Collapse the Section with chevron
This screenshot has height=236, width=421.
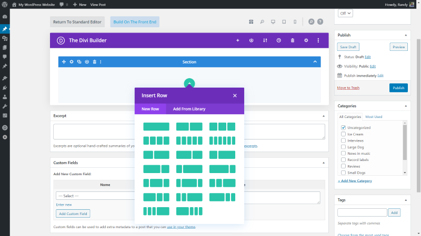pyautogui.click(x=315, y=62)
